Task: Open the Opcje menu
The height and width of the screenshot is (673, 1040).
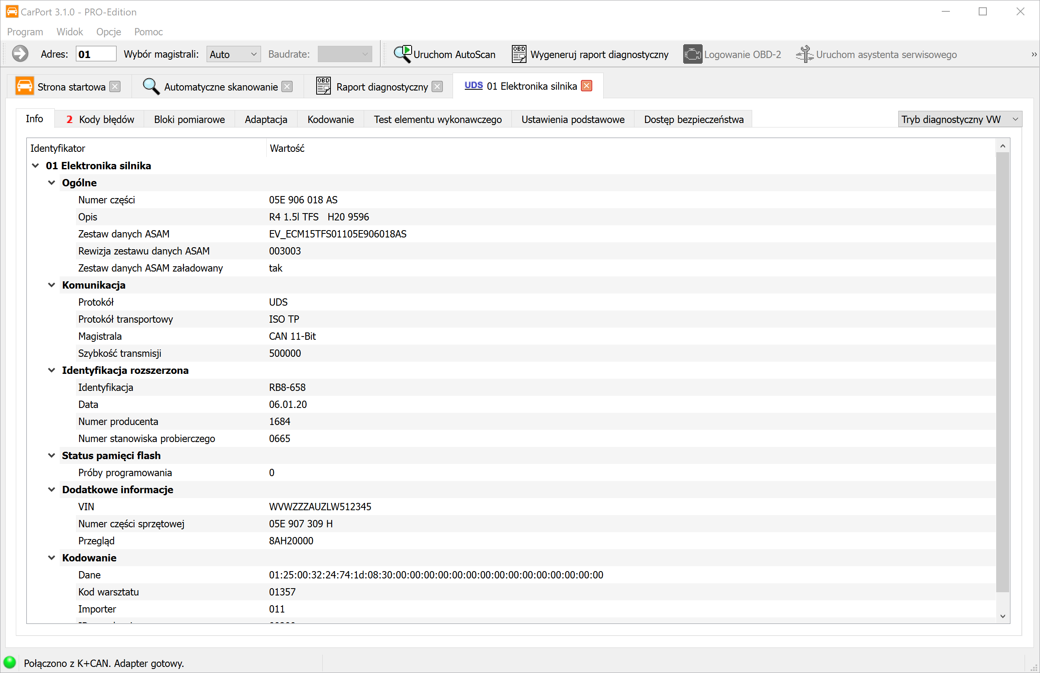Action: click(108, 32)
